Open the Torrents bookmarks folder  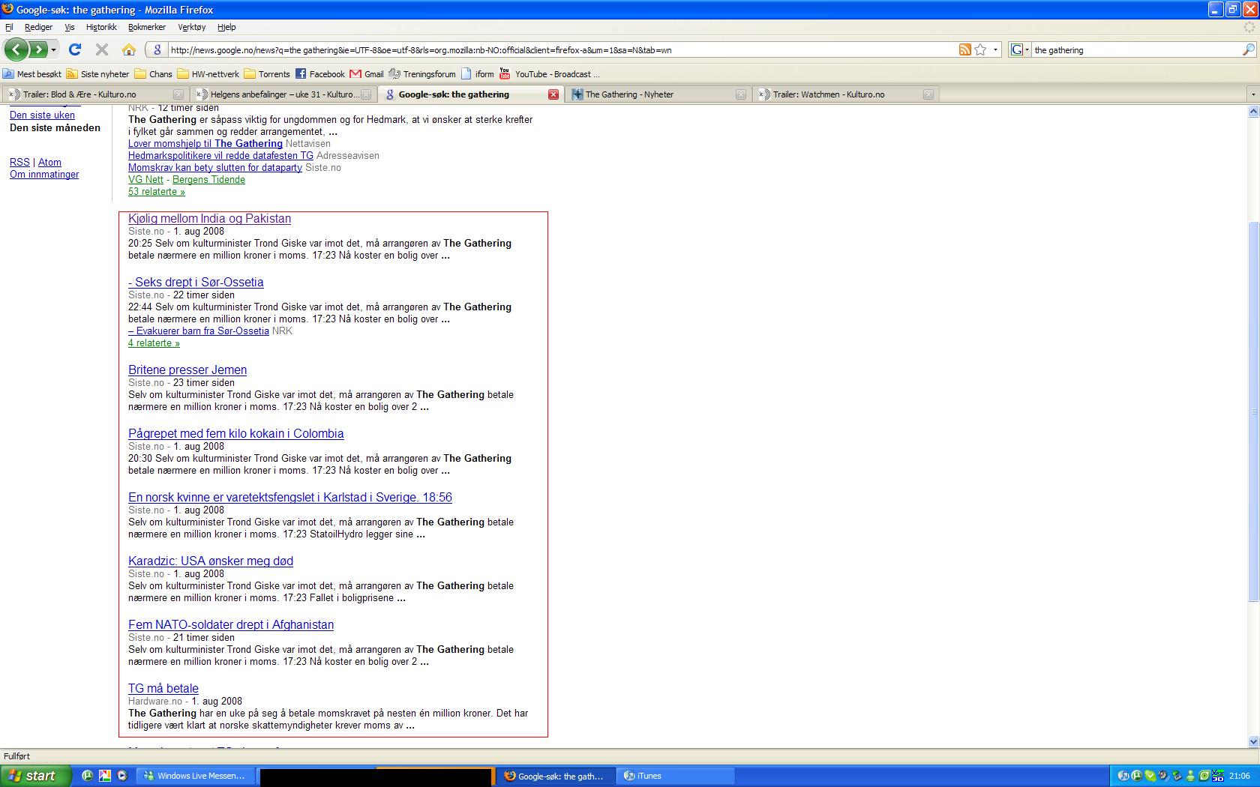(267, 74)
